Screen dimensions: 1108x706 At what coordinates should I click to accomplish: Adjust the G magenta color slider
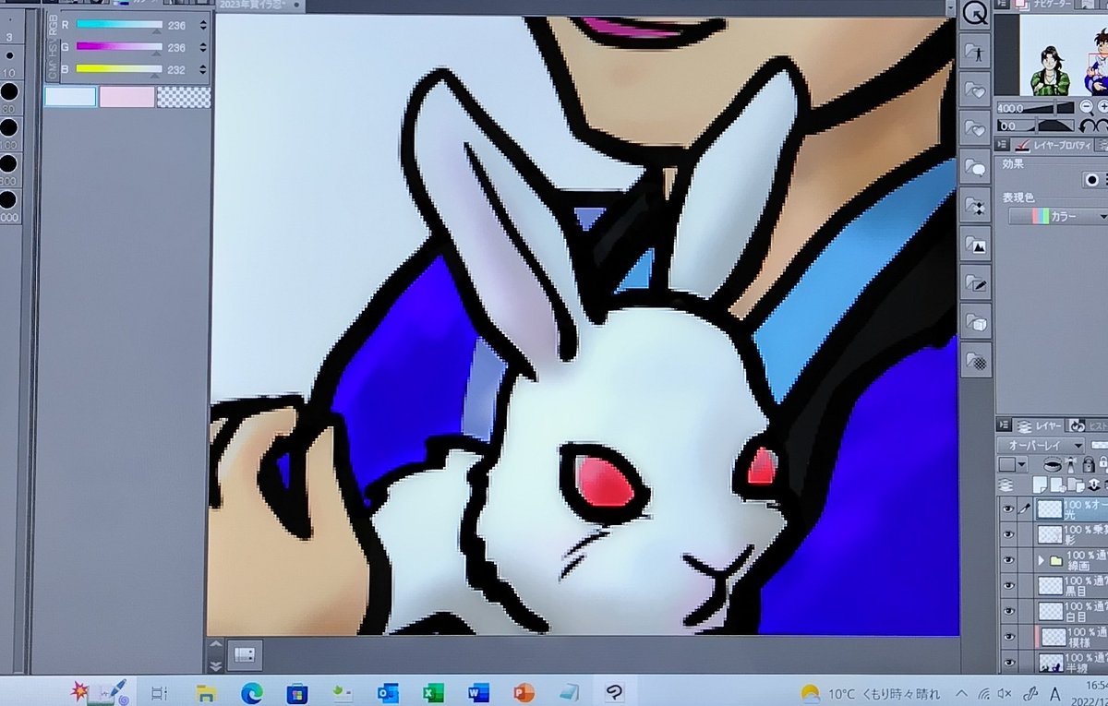coord(119,47)
